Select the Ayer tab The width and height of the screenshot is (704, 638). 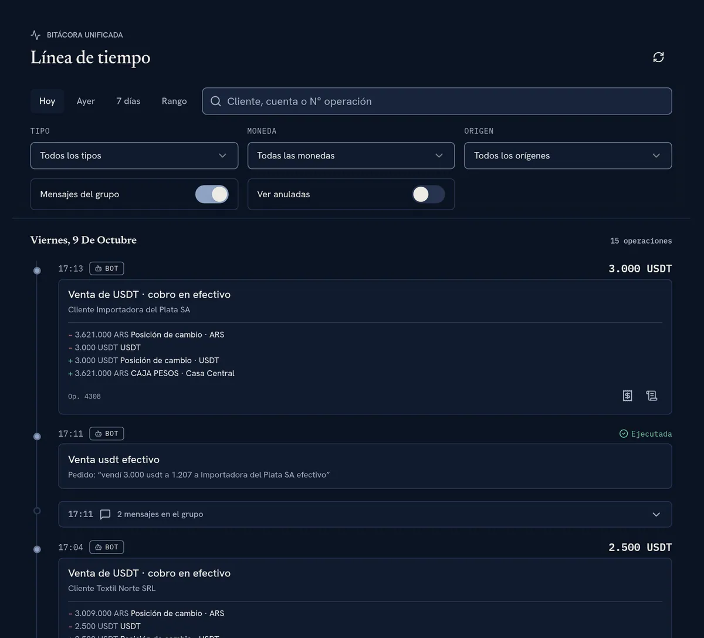pos(86,101)
